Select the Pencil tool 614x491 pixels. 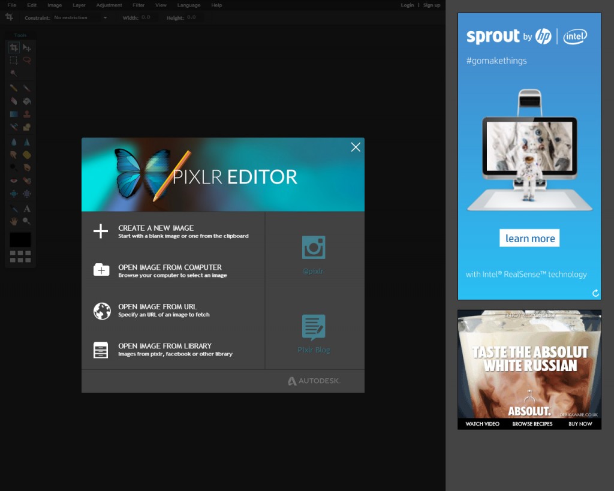tap(14, 88)
